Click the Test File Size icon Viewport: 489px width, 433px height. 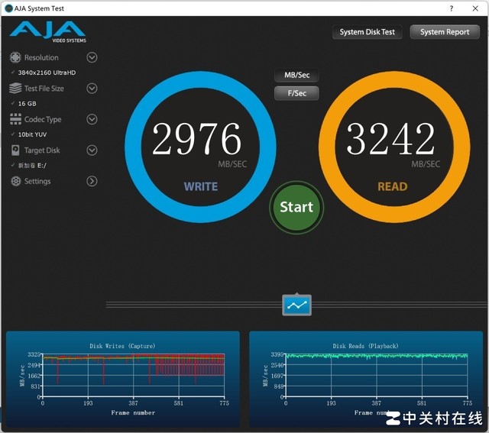click(15, 89)
